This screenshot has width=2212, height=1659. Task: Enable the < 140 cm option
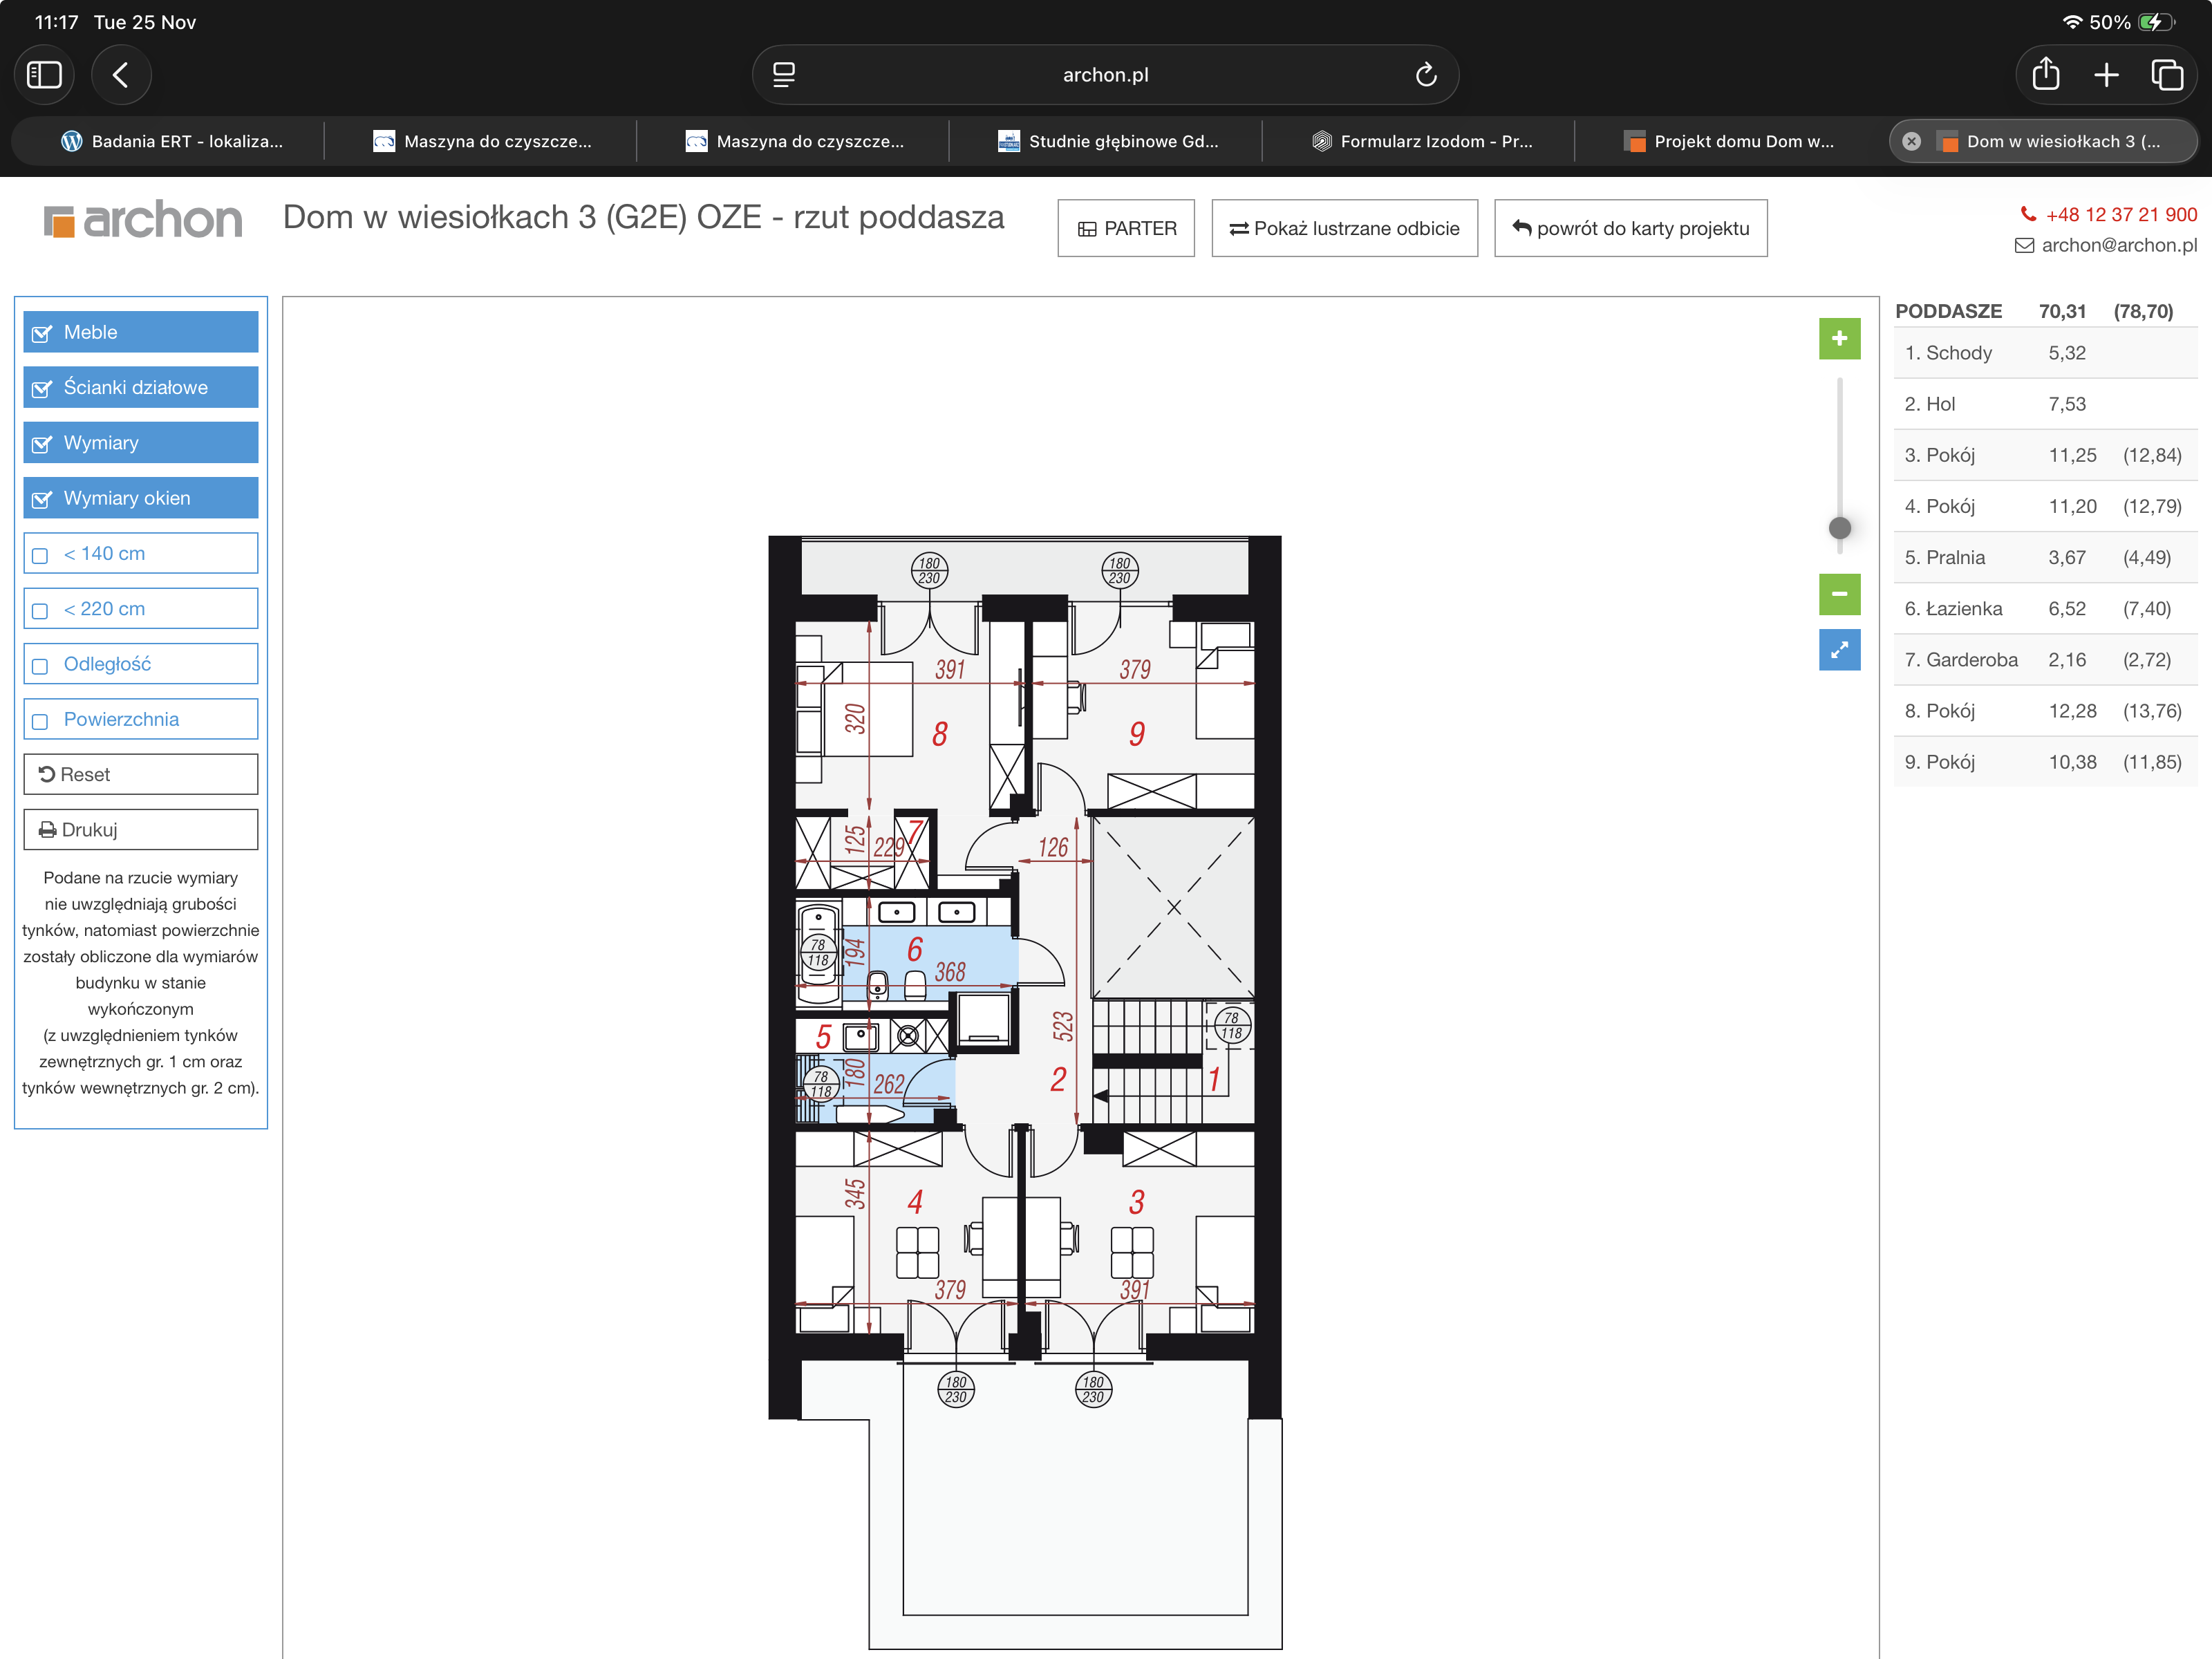coord(41,555)
